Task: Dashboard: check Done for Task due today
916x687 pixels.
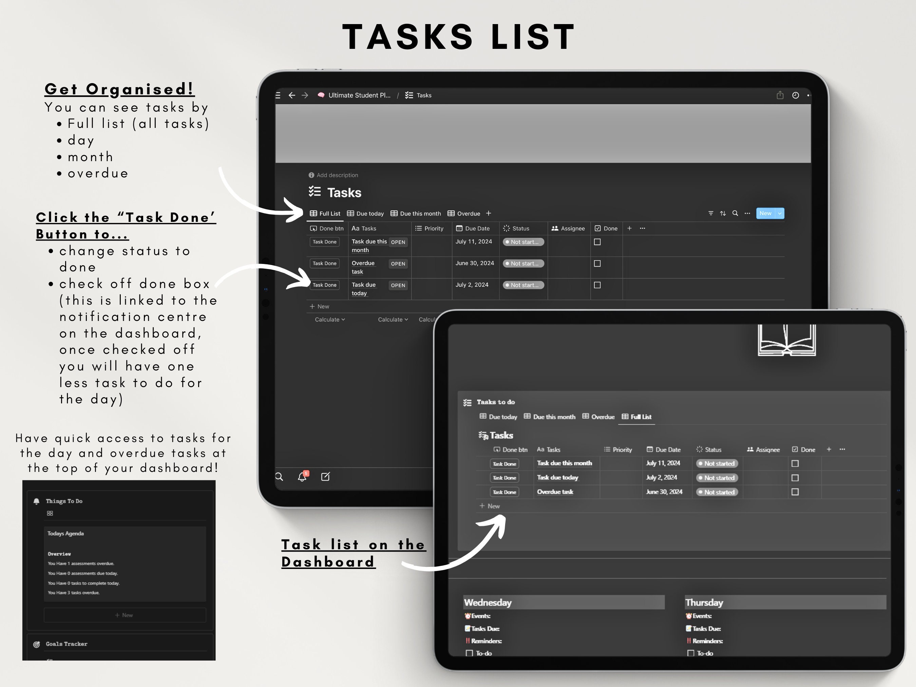Action: coord(795,478)
